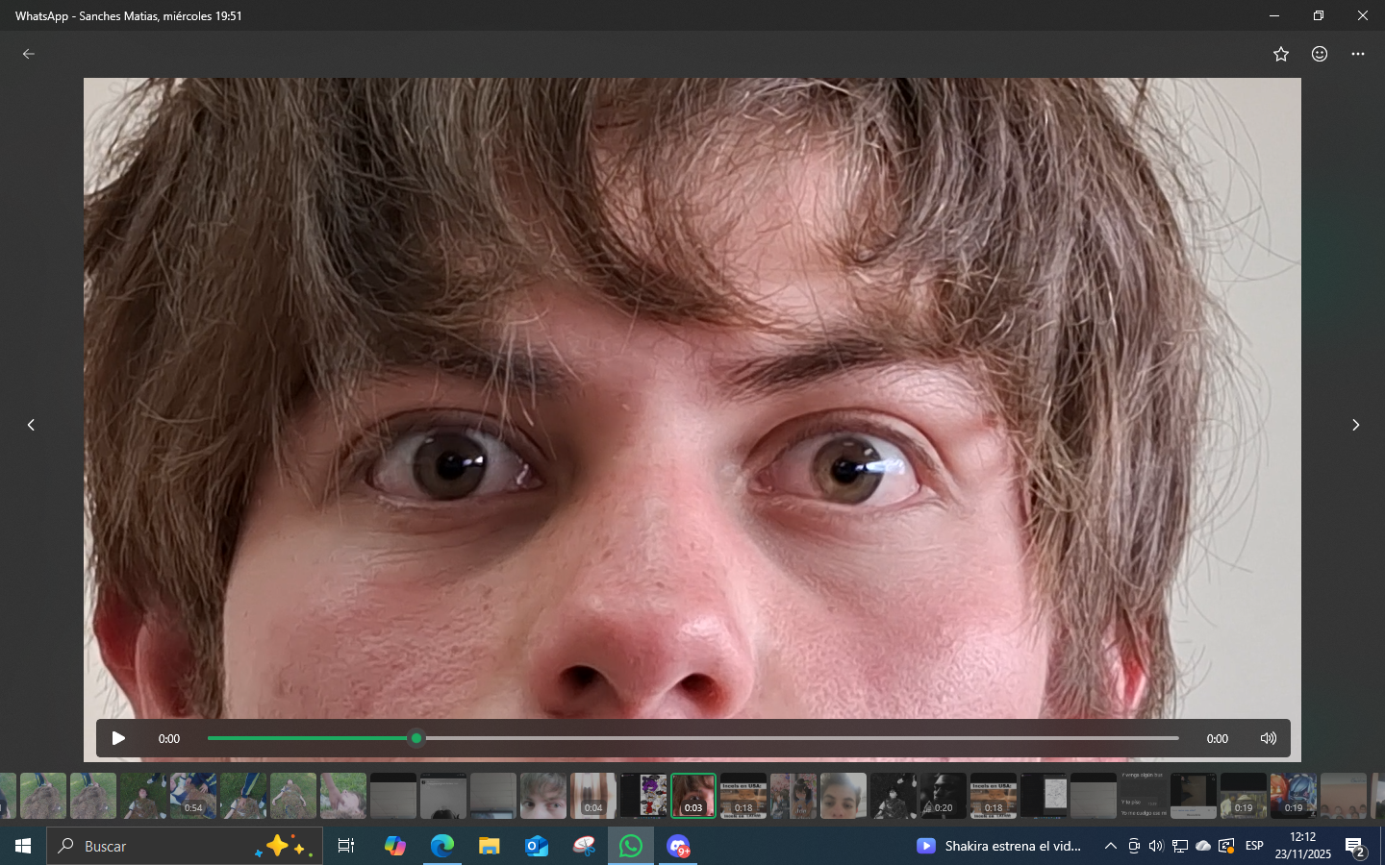React to the video with the emoji icon

click(x=1320, y=54)
